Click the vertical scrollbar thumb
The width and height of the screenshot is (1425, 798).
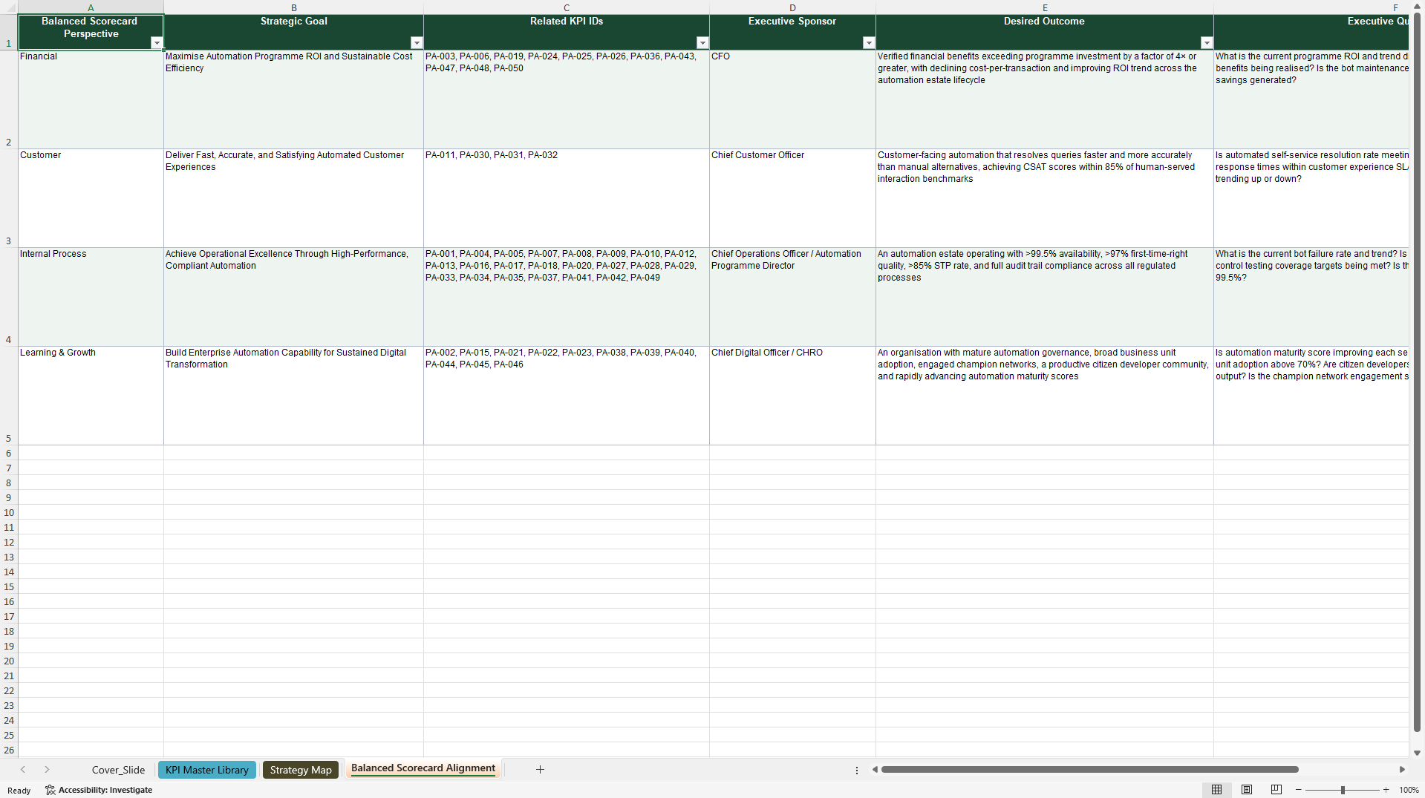click(x=1417, y=371)
